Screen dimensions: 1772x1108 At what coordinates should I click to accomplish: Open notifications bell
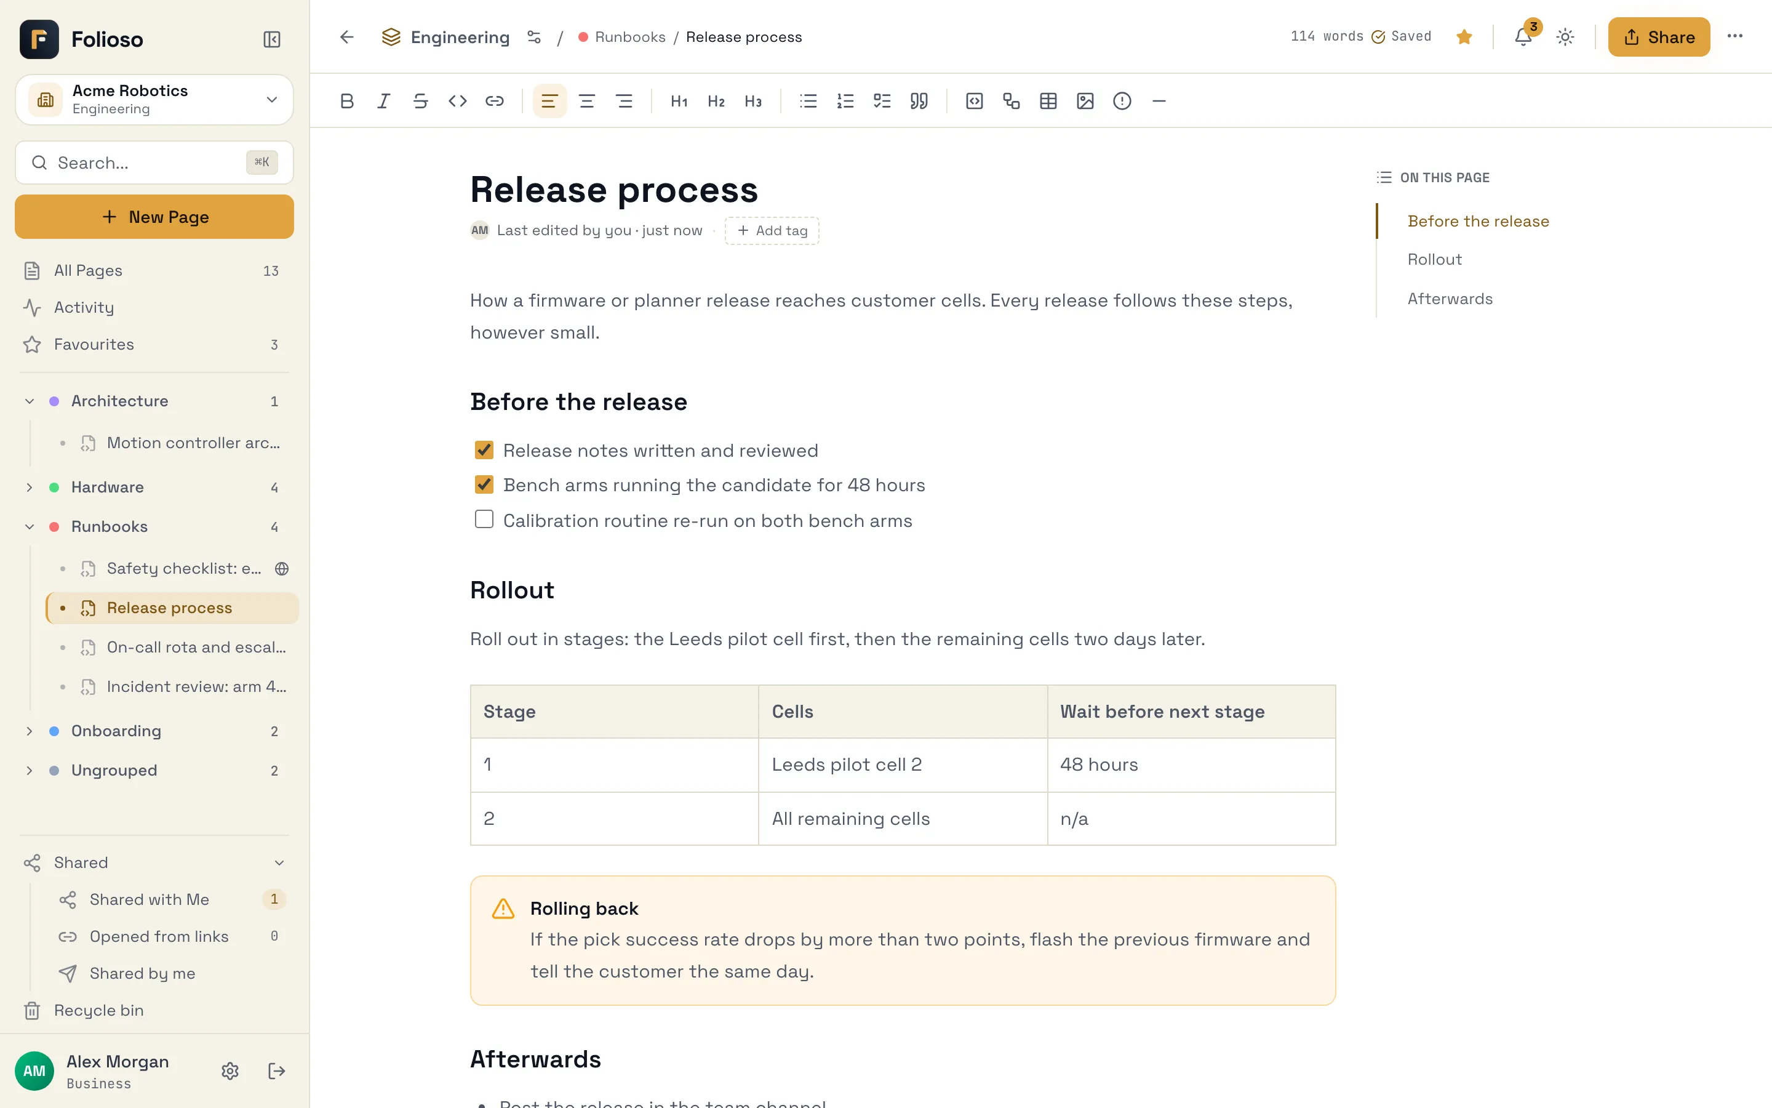(1523, 37)
